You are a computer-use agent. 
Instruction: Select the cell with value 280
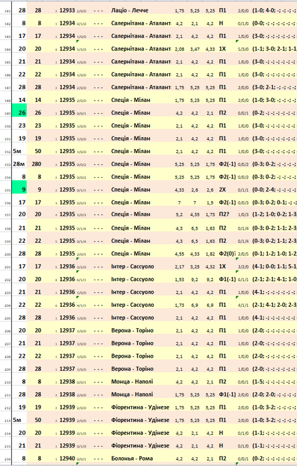37,164
